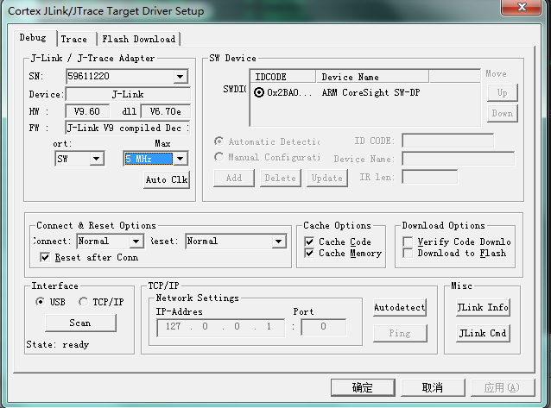Screen dimensions: 551x408
Task: Click the Auto Clk button
Action: (x=167, y=179)
